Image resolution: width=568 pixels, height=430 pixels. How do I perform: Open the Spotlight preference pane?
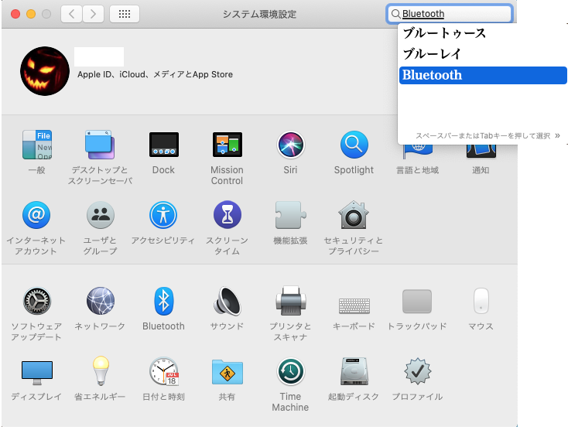coord(354,145)
